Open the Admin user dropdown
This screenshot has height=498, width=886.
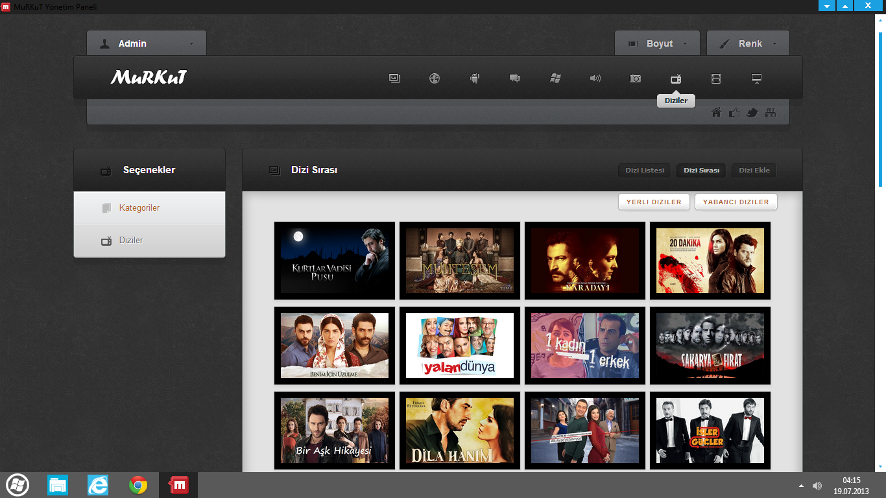click(x=147, y=43)
